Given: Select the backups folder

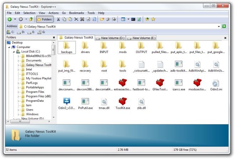Looking at the screenshot, I should click(67, 47).
